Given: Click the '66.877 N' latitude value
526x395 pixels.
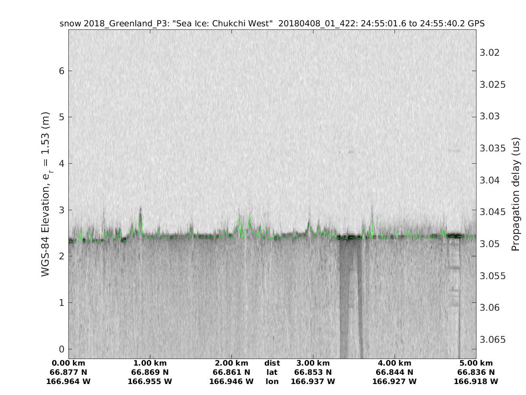Looking at the screenshot, I should tap(68, 373).
